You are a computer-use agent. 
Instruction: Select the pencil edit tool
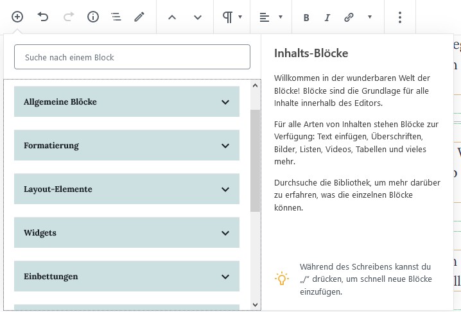139,17
